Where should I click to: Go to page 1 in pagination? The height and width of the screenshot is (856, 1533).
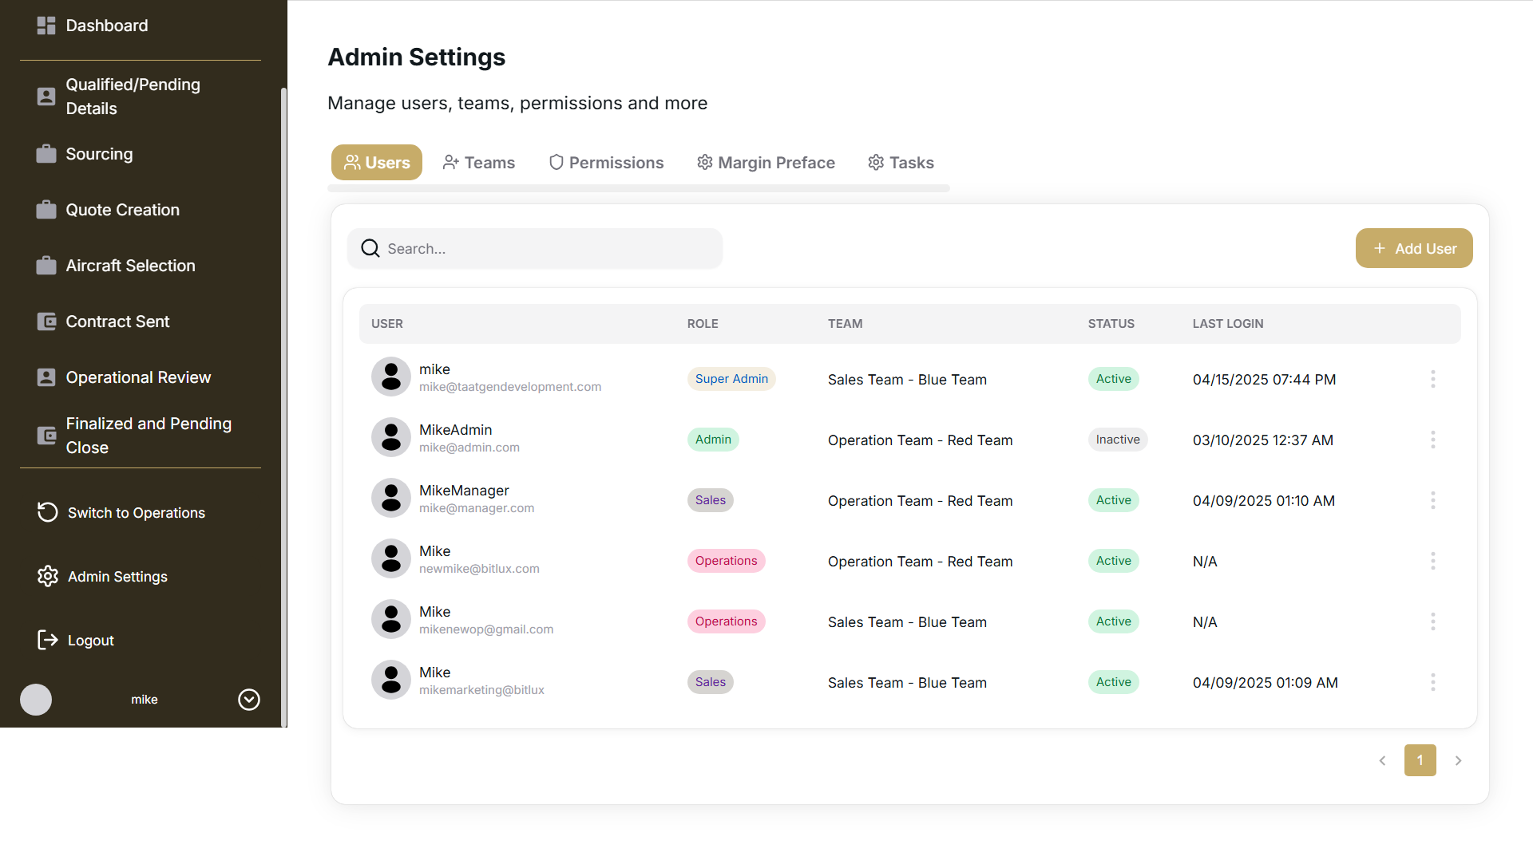pos(1420,760)
